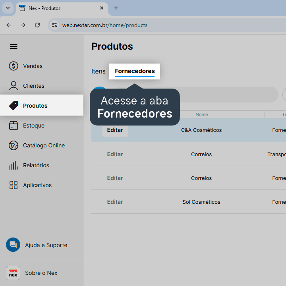Click the Clientes person icon
Image resolution: width=286 pixels, height=286 pixels.
[14, 86]
